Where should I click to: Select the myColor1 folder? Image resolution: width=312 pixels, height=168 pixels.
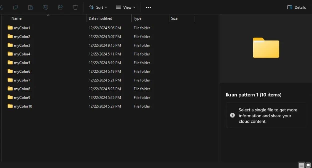pos(19,28)
